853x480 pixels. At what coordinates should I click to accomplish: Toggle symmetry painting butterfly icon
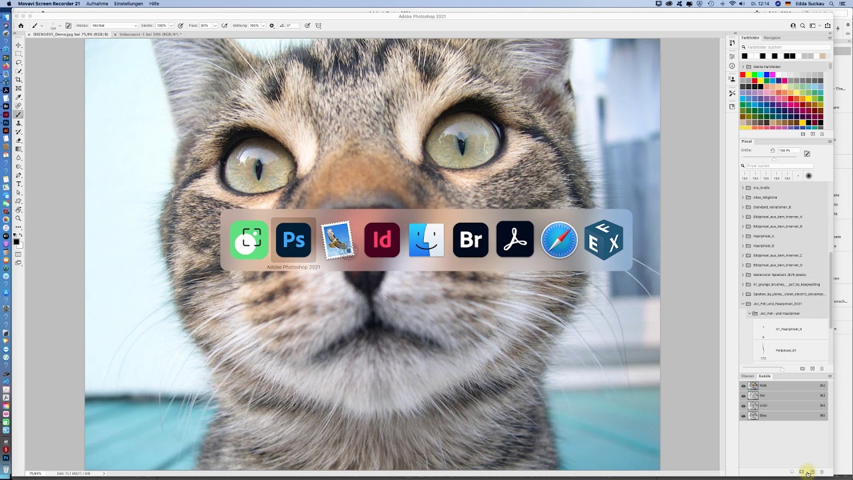point(319,25)
